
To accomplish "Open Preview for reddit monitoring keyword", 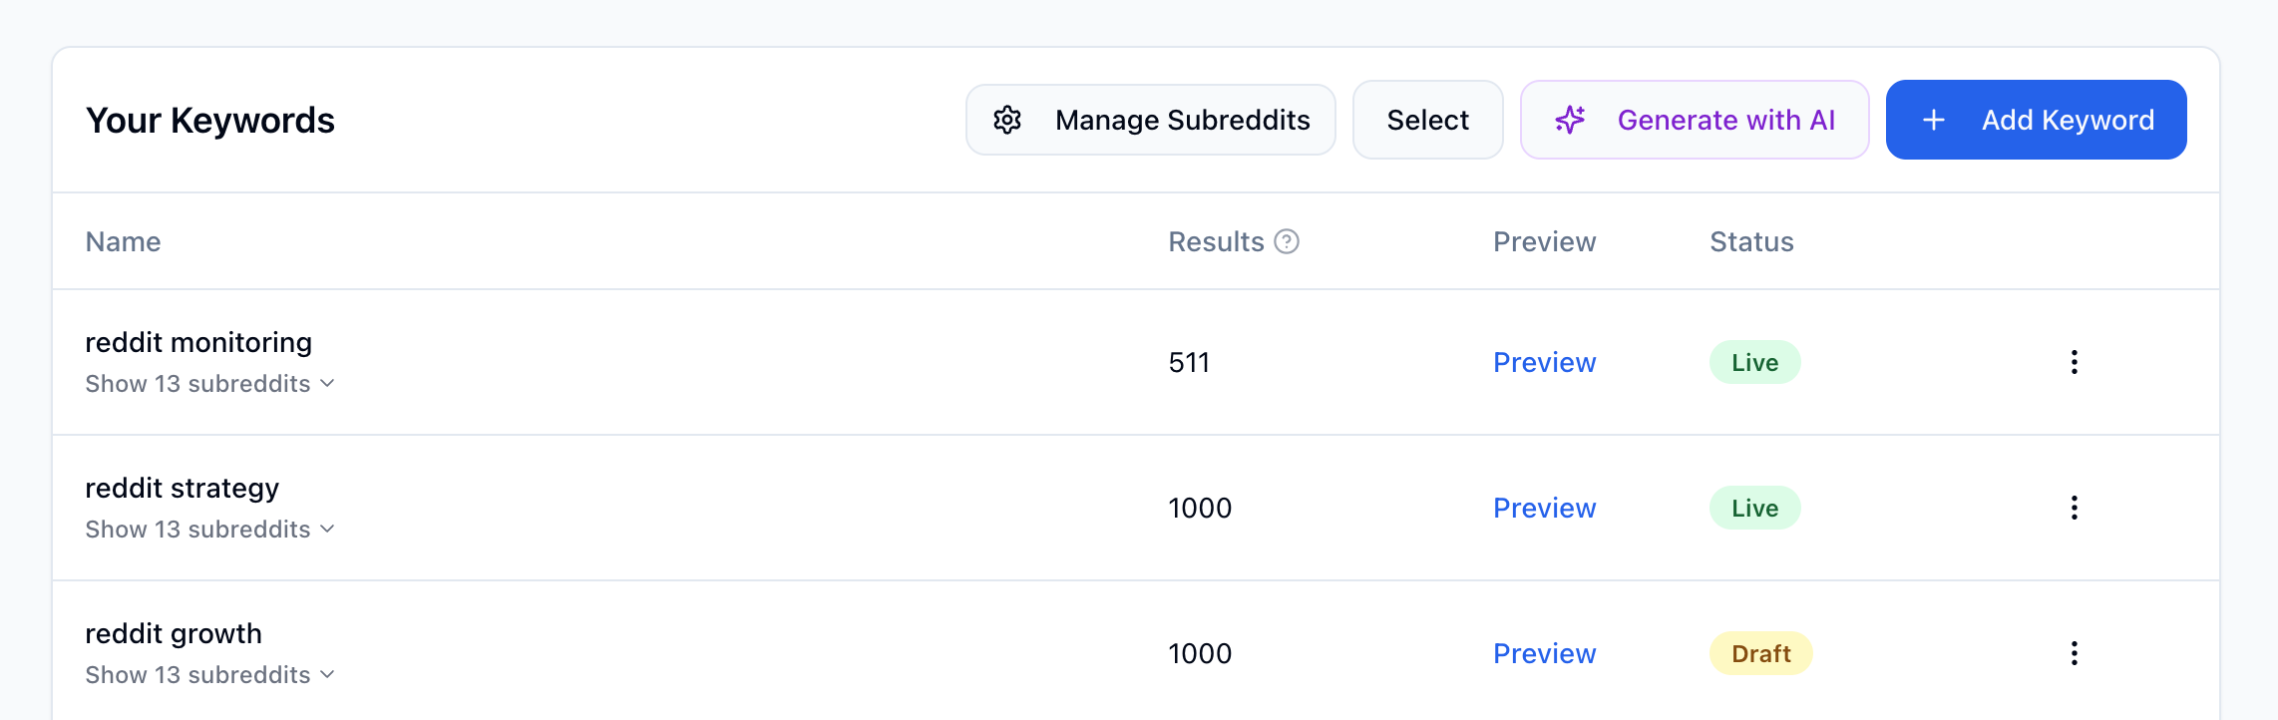I will pyautogui.click(x=1544, y=362).
